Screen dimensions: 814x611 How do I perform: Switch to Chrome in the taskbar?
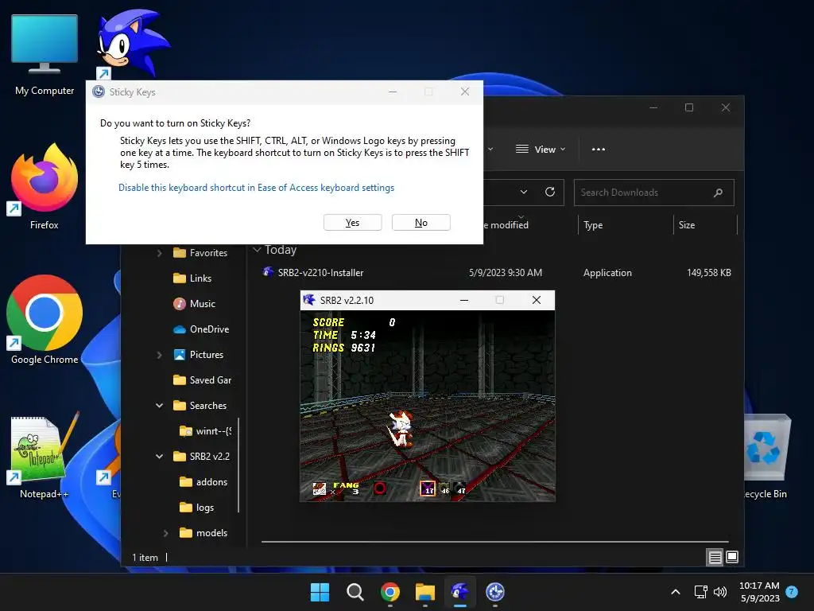point(390,592)
